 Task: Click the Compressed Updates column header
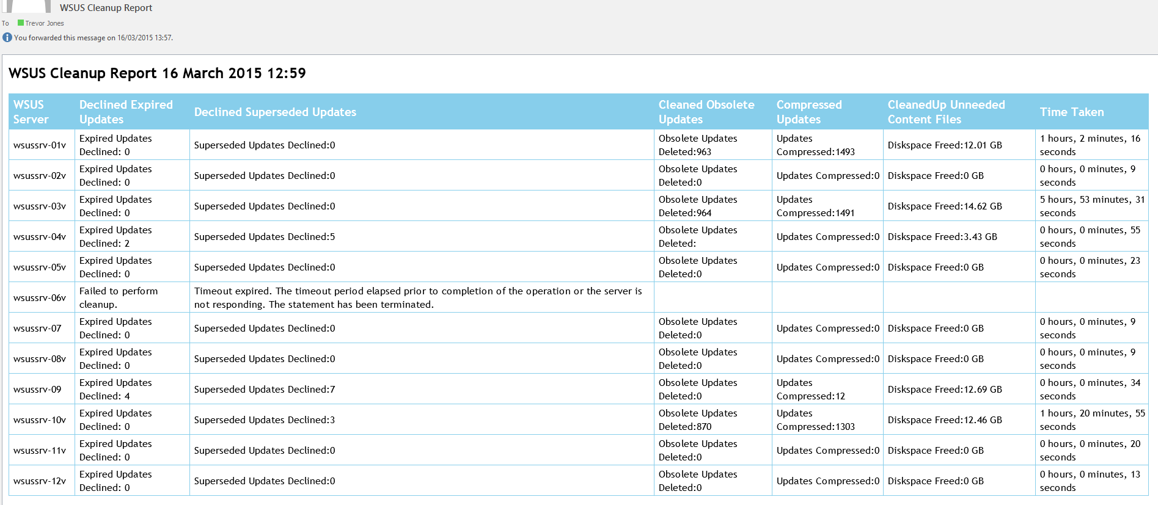pyautogui.click(x=809, y=112)
